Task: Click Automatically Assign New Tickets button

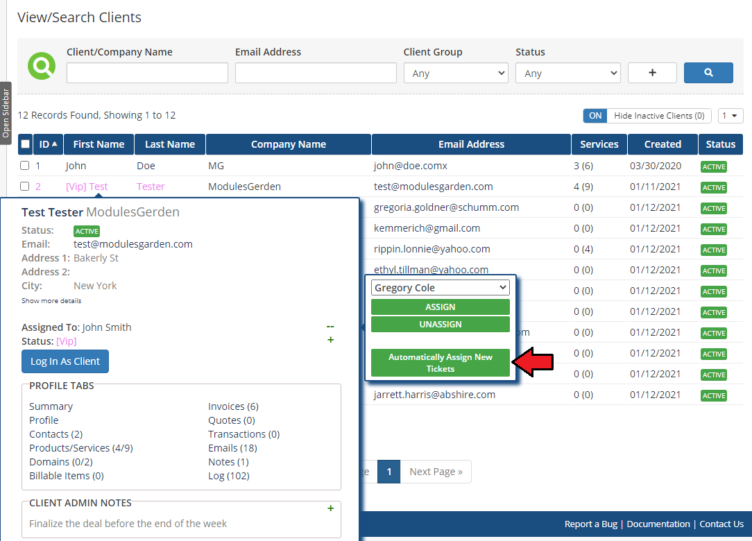Action: pyautogui.click(x=441, y=363)
